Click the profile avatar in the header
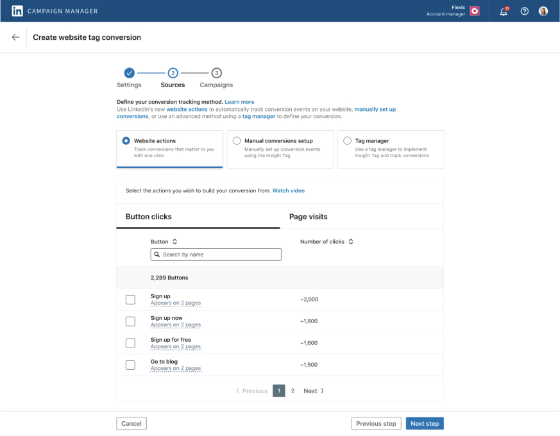The image size is (560, 436). tap(543, 11)
